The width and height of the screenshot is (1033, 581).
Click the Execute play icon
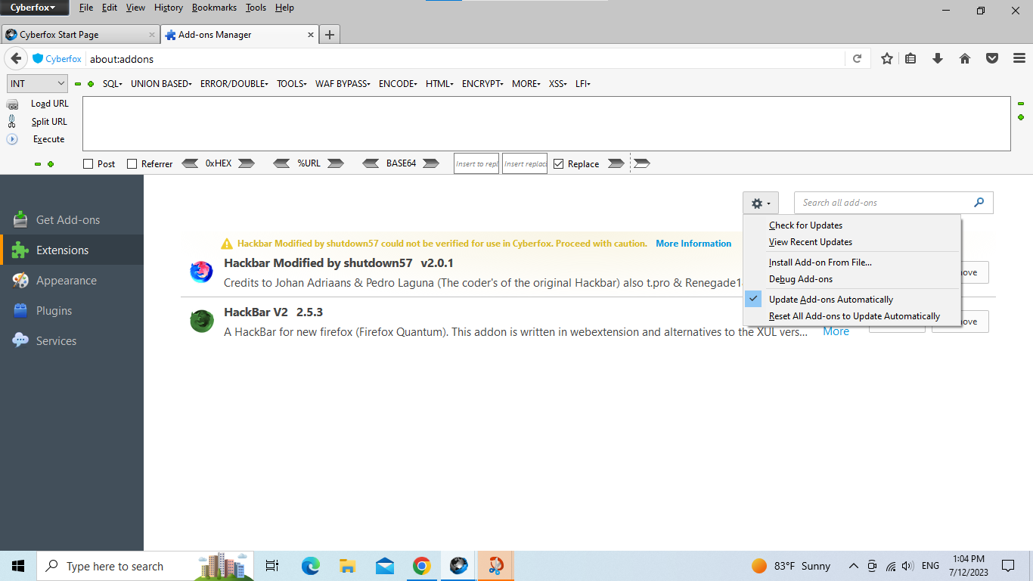coord(12,139)
